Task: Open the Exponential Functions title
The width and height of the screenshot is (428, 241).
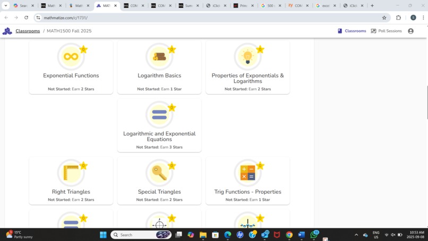Action: [x=71, y=75]
